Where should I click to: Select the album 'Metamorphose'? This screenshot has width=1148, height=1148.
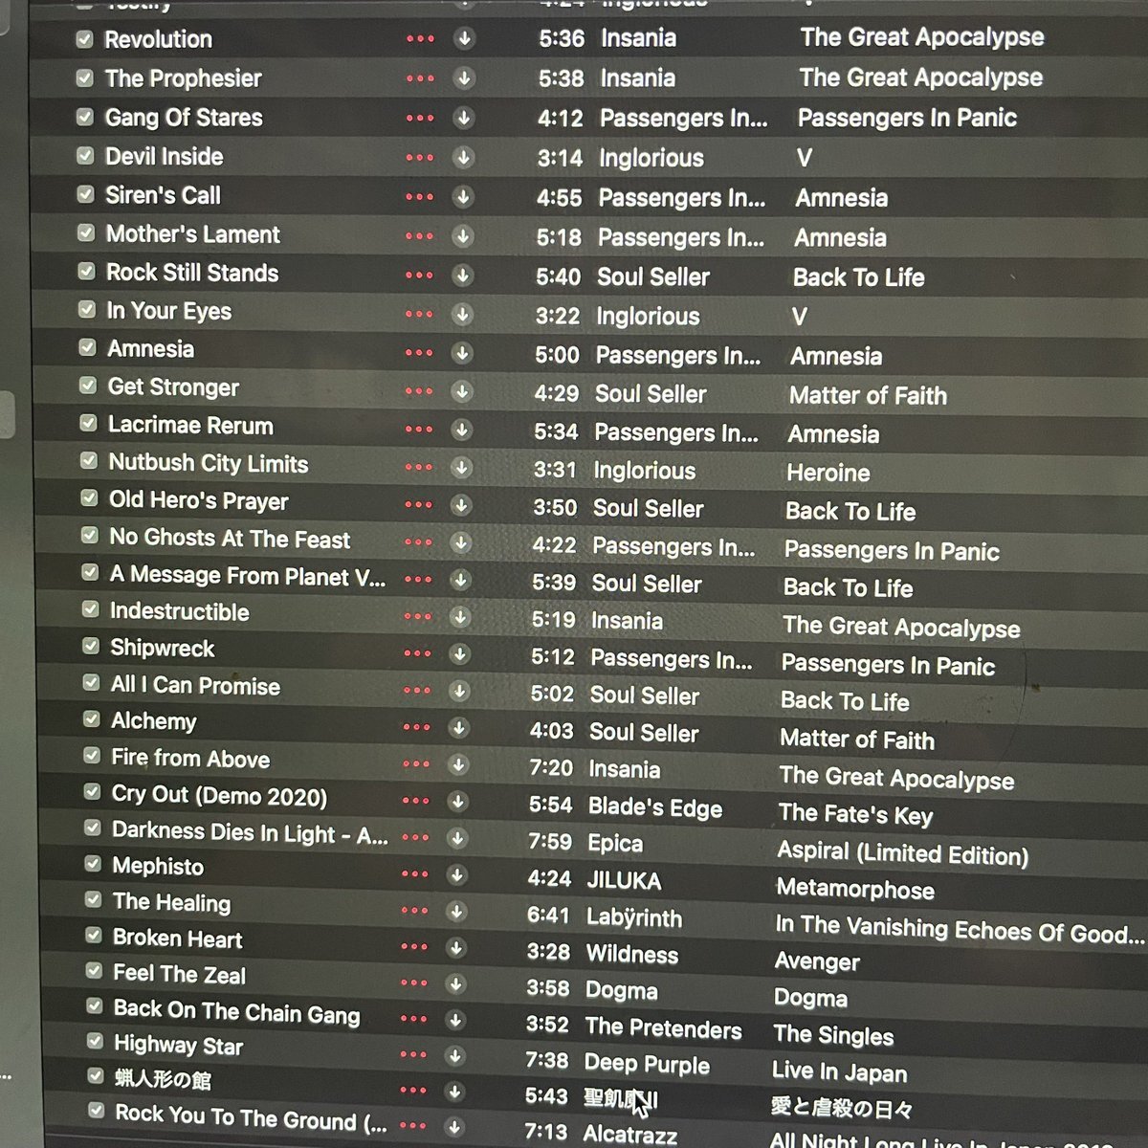click(855, 890)
